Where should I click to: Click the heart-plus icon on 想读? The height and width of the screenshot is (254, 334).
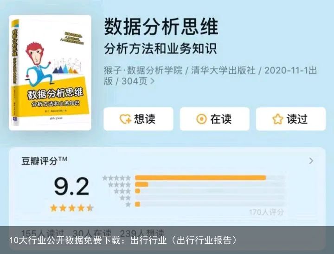125,119
